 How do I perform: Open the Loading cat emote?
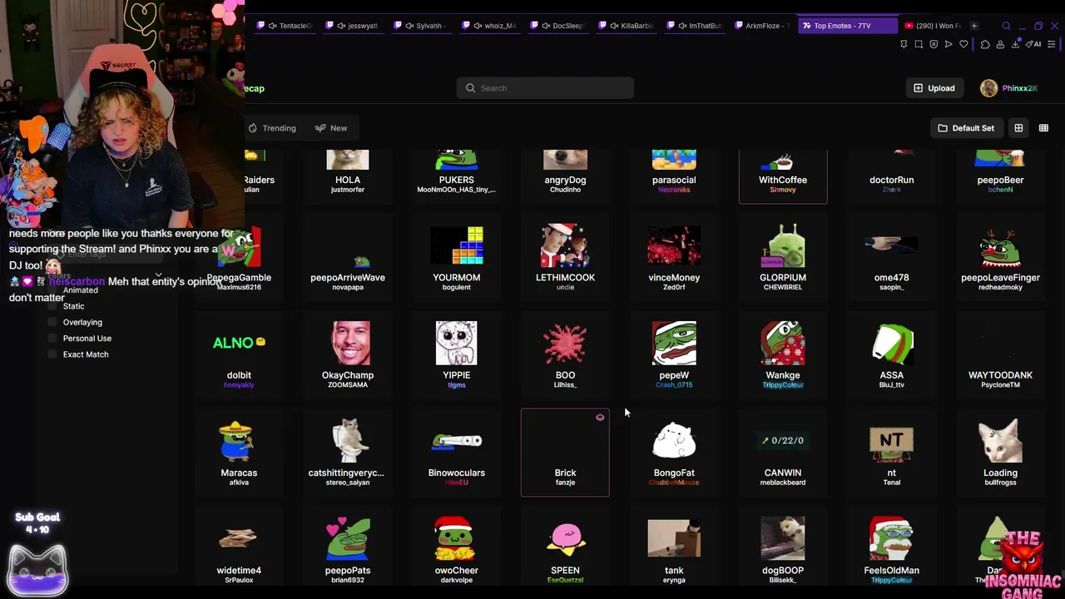1000,453
